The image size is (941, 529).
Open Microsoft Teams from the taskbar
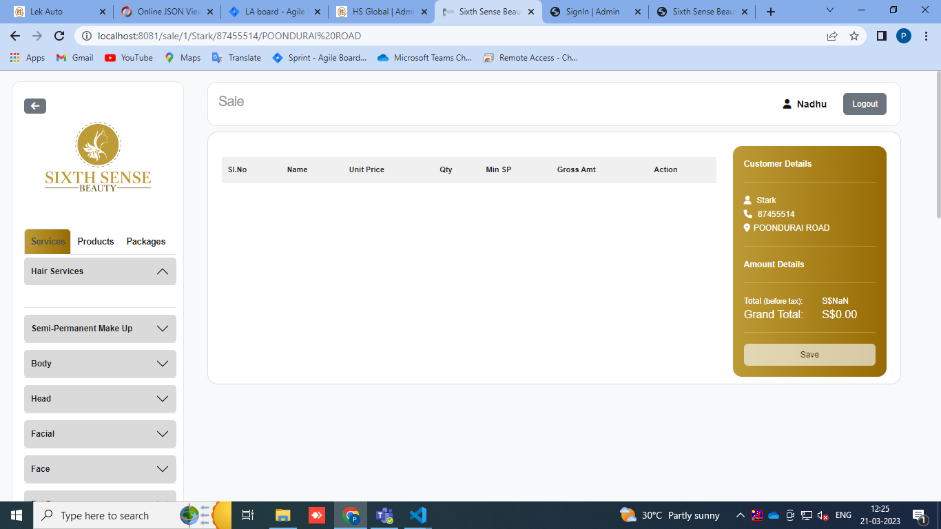coord(384,515)
